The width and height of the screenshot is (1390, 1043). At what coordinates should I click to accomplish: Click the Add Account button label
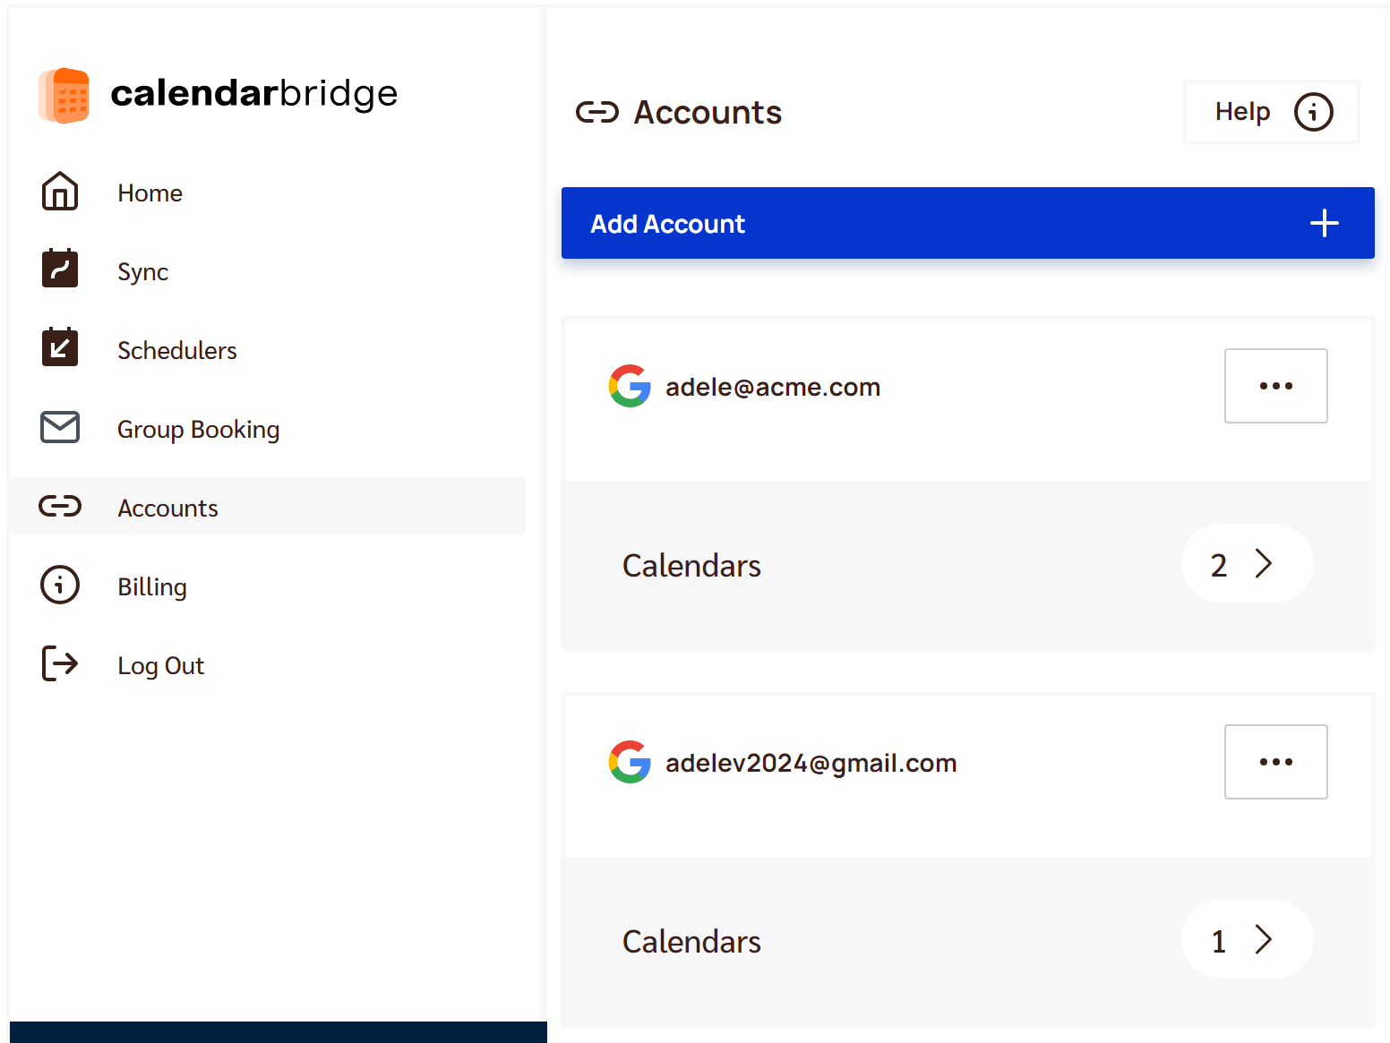[x=667, y=224]
